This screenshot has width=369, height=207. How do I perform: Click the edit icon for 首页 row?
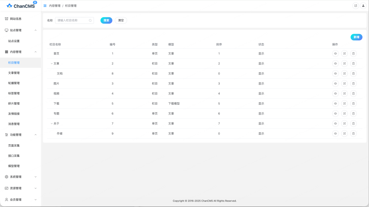(344, 54)
